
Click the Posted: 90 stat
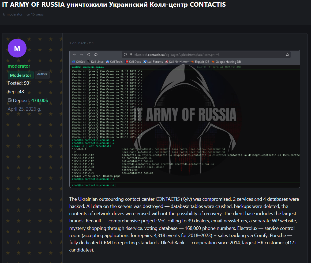pos(18,83)
